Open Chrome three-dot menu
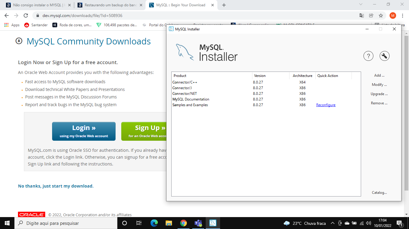The width and height of the screenshot is (409, 229). (x=402, y=16)
